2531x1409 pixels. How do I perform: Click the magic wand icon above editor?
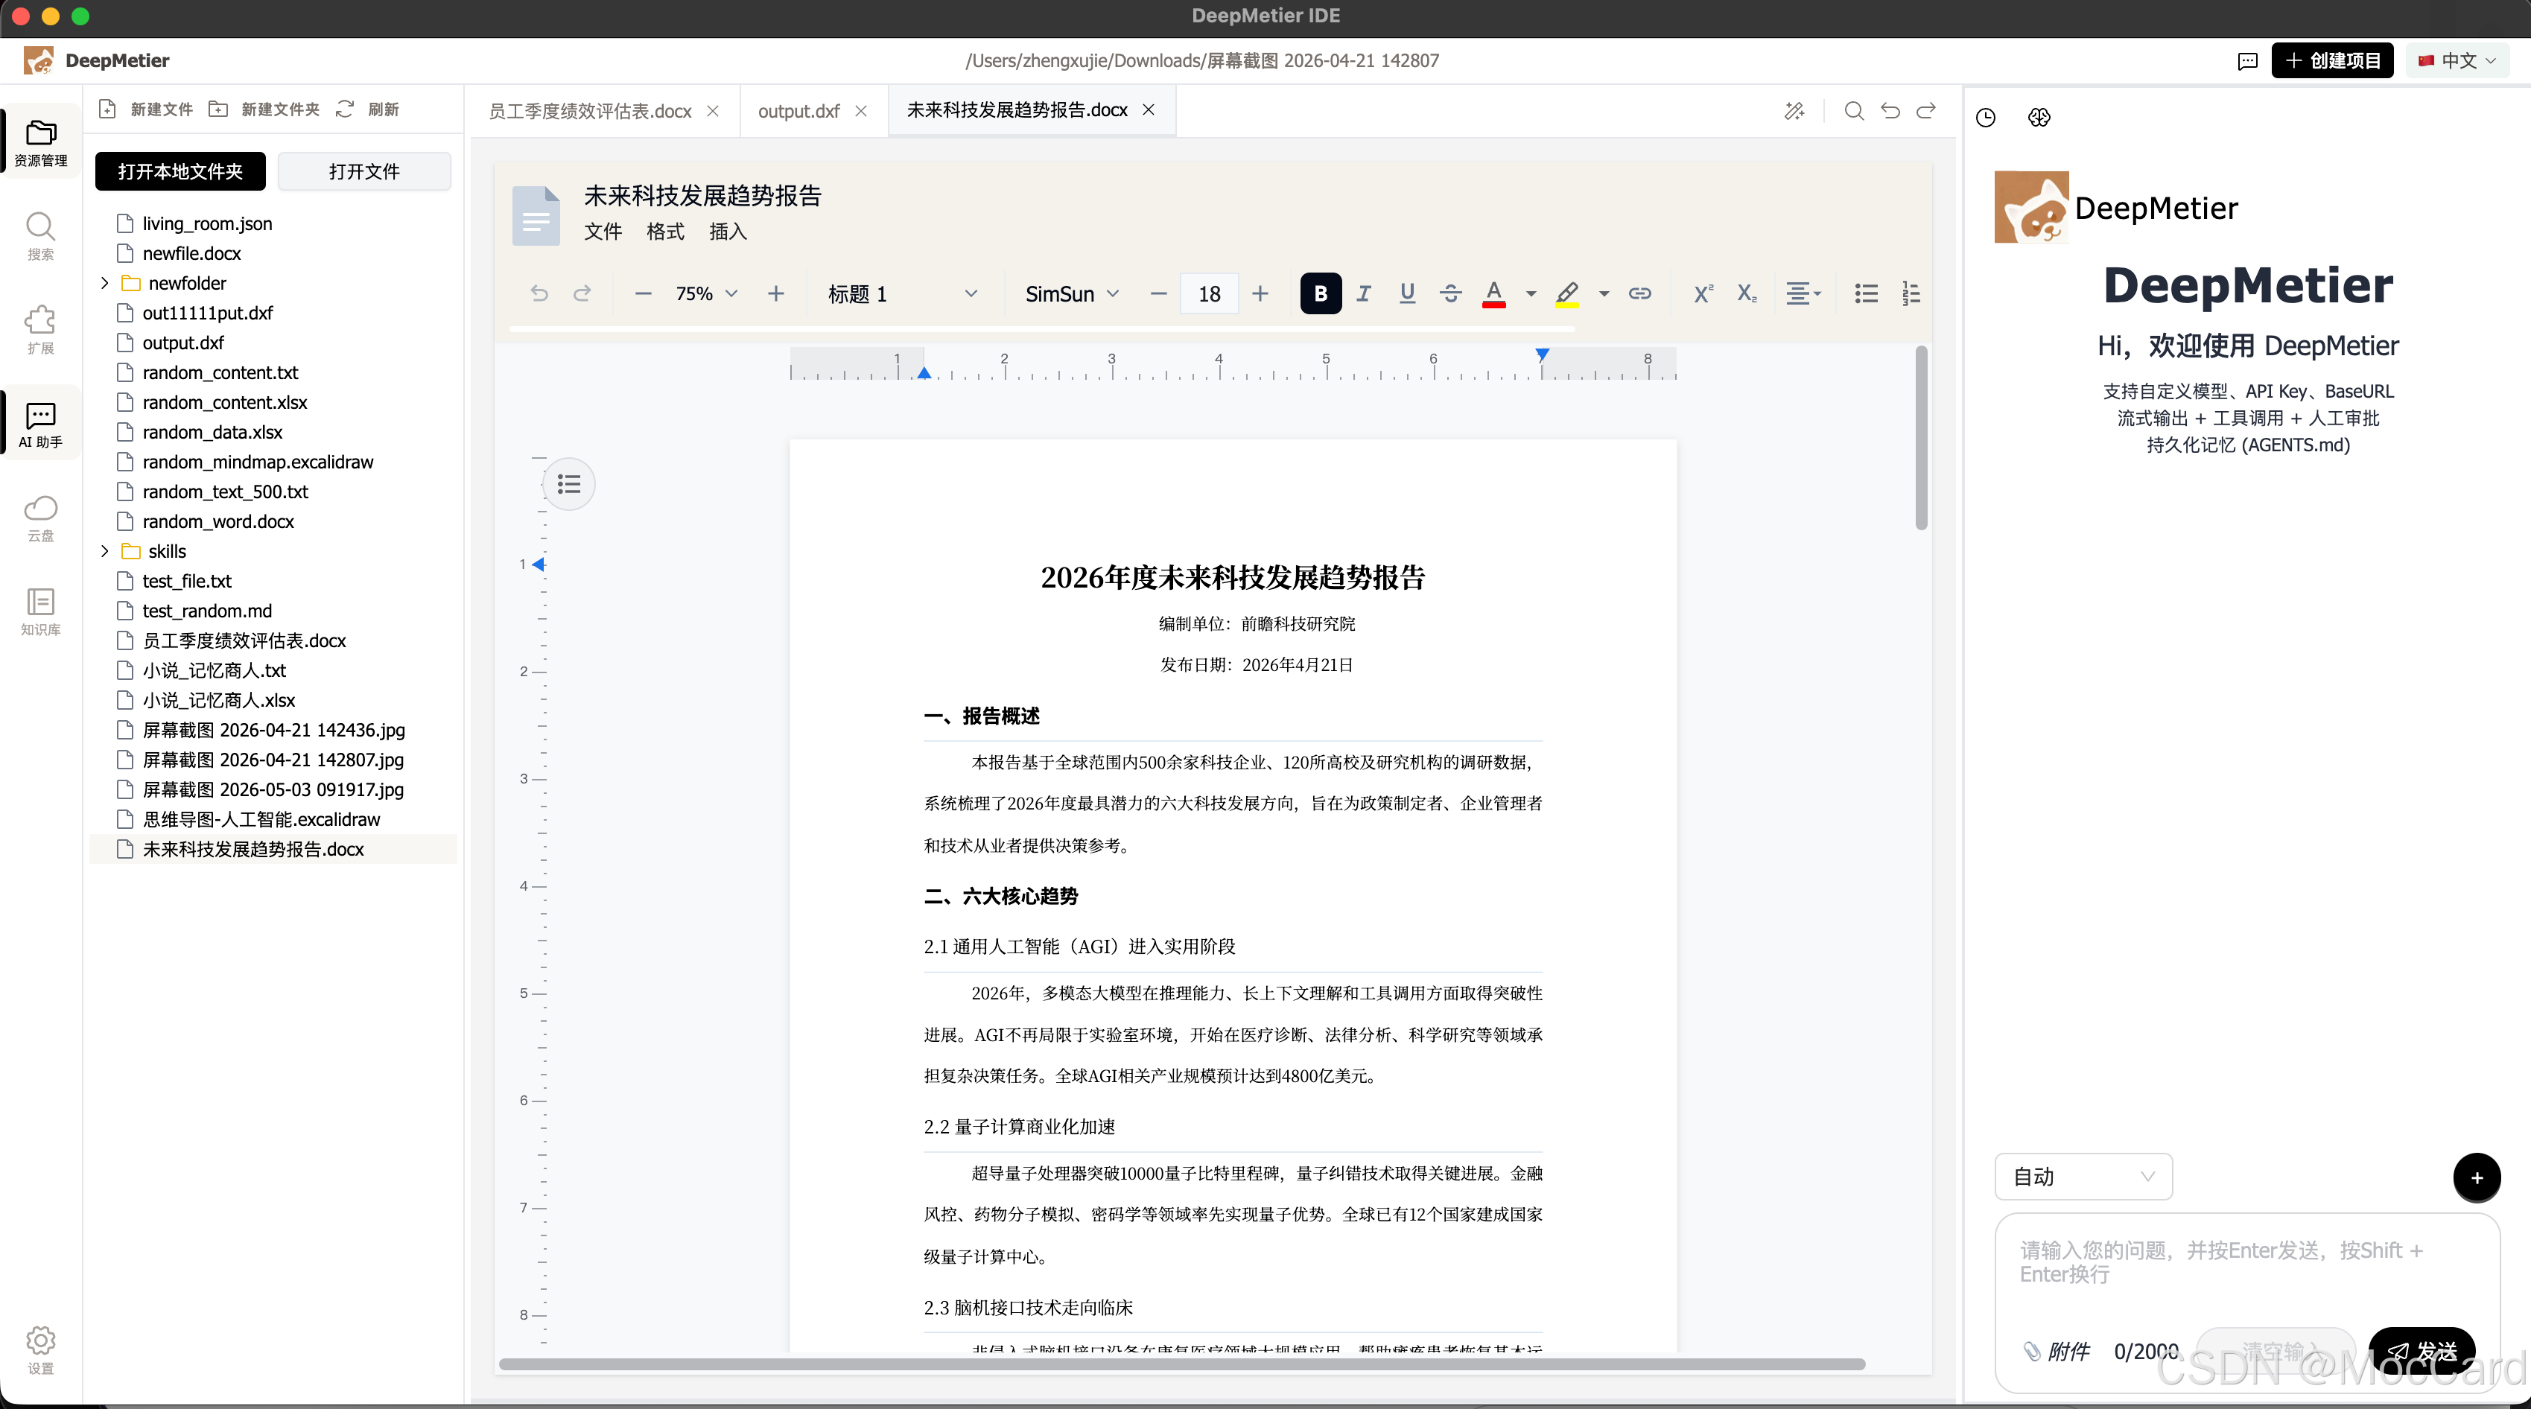[x=1795, y=111]
